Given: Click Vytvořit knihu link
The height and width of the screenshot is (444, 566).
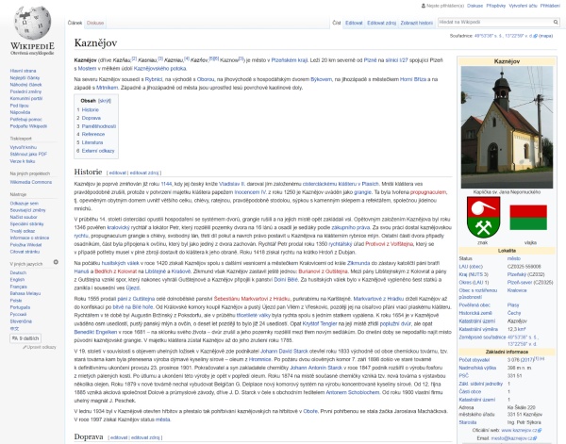Looking at the screenshot, I should [x=24, y=147].
